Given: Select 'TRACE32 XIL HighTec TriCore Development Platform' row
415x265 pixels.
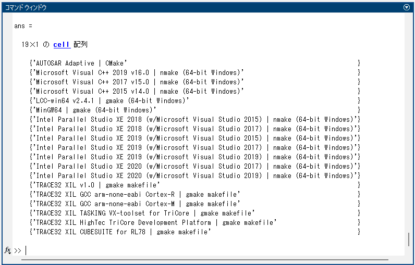Looking at the screenshot, I should coord(195,222).
